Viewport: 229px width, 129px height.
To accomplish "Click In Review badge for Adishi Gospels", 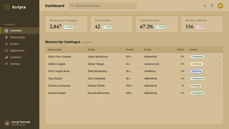I will (197, 64).
